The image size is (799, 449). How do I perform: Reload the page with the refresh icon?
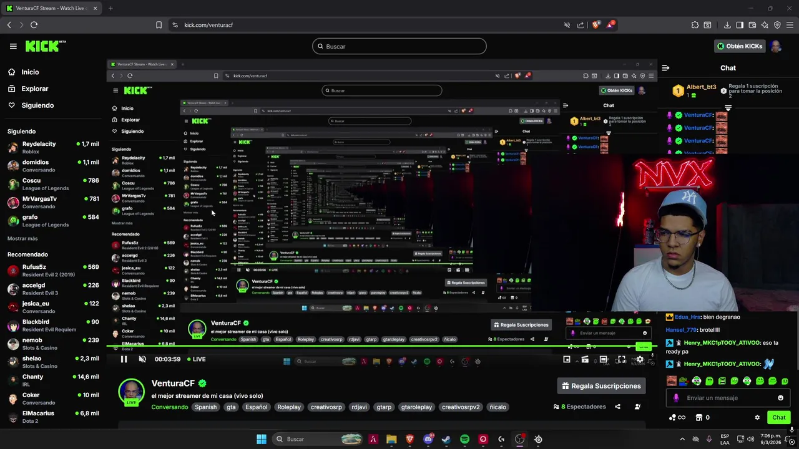[34, 25]
